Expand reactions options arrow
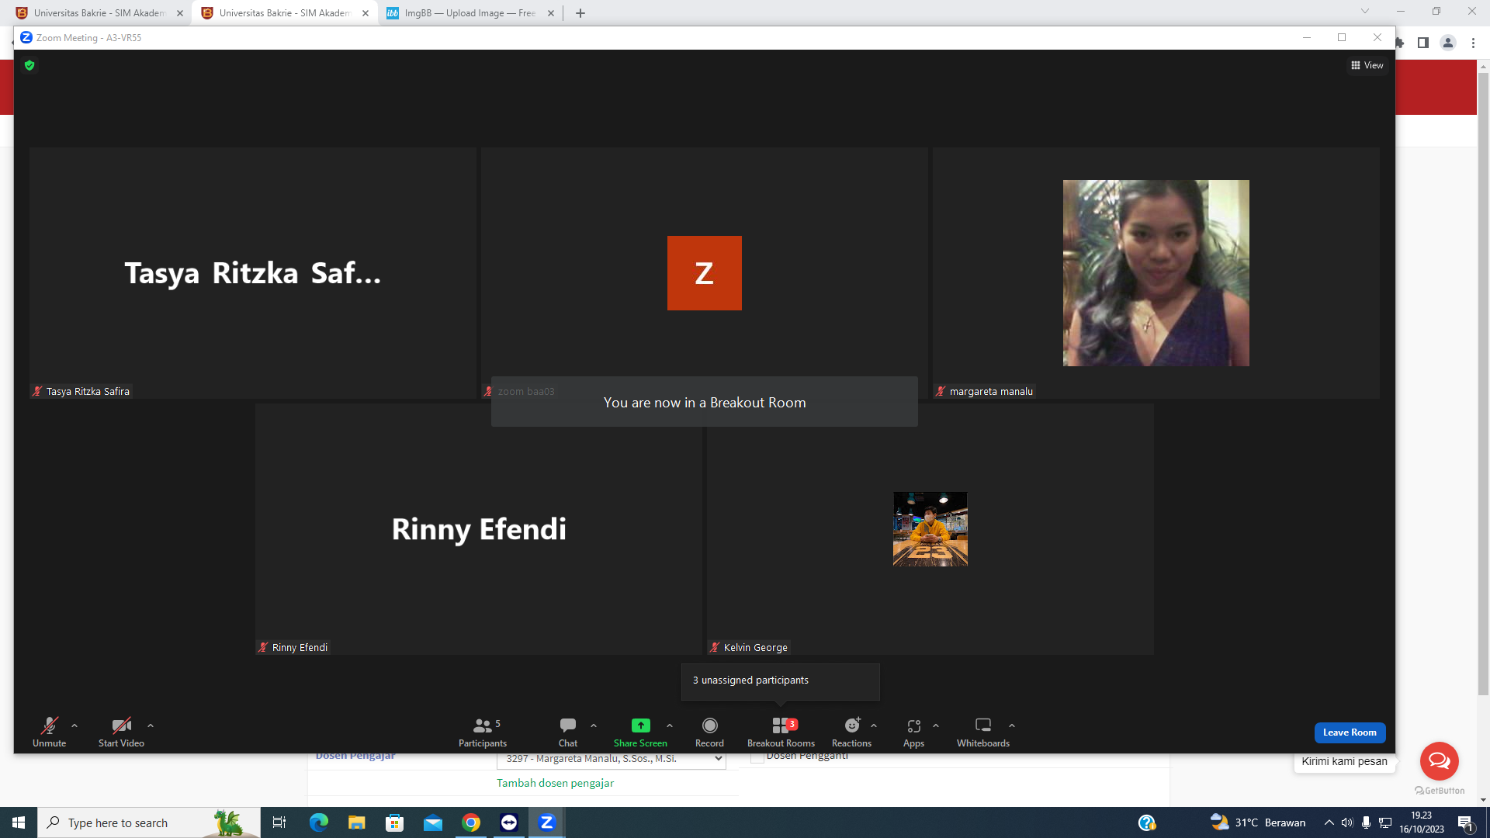Image resolution: width=1490 pixels, height=838 pixels. pos(874,725)
